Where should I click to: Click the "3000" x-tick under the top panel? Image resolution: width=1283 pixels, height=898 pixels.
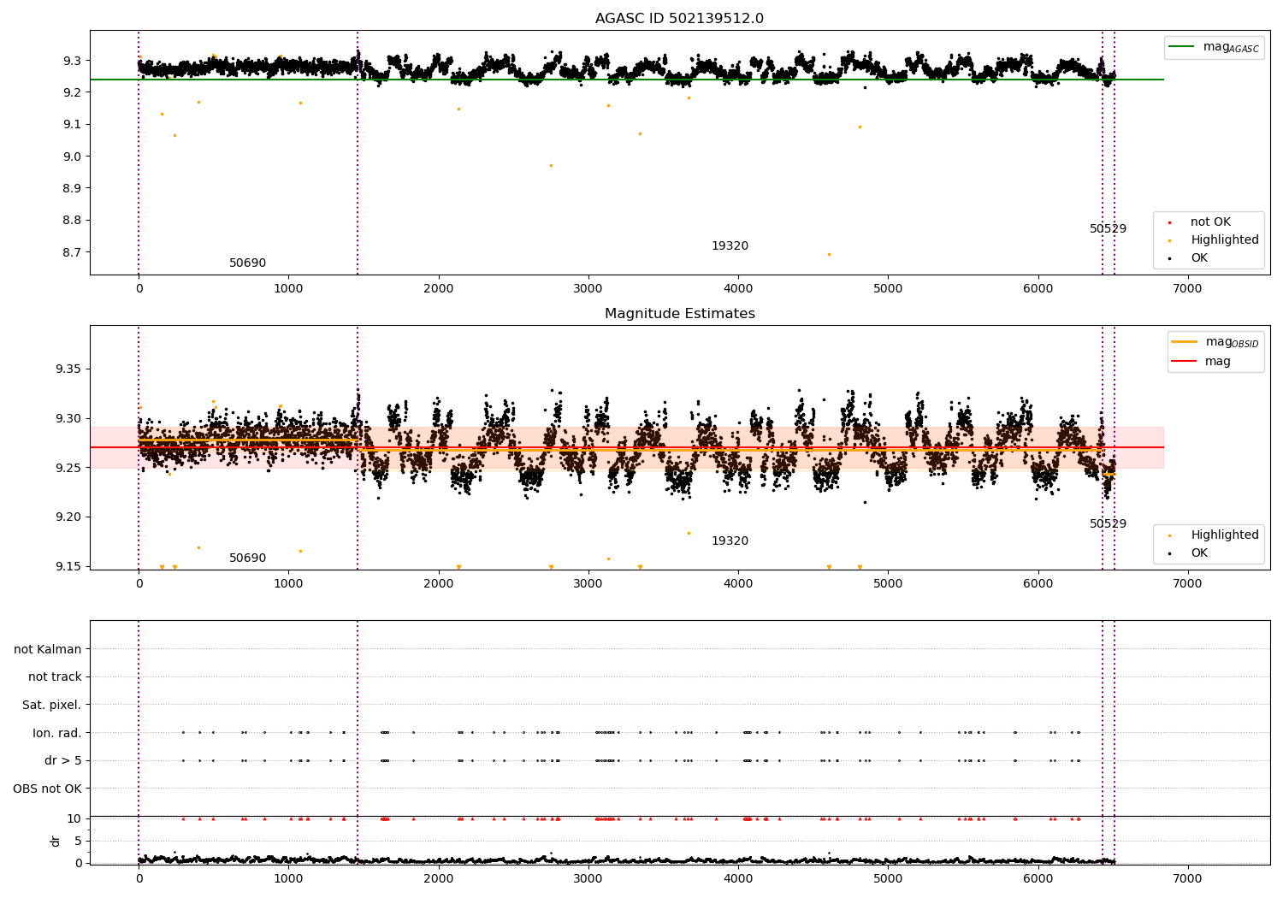pyautogui.click(x=588, y=289)
